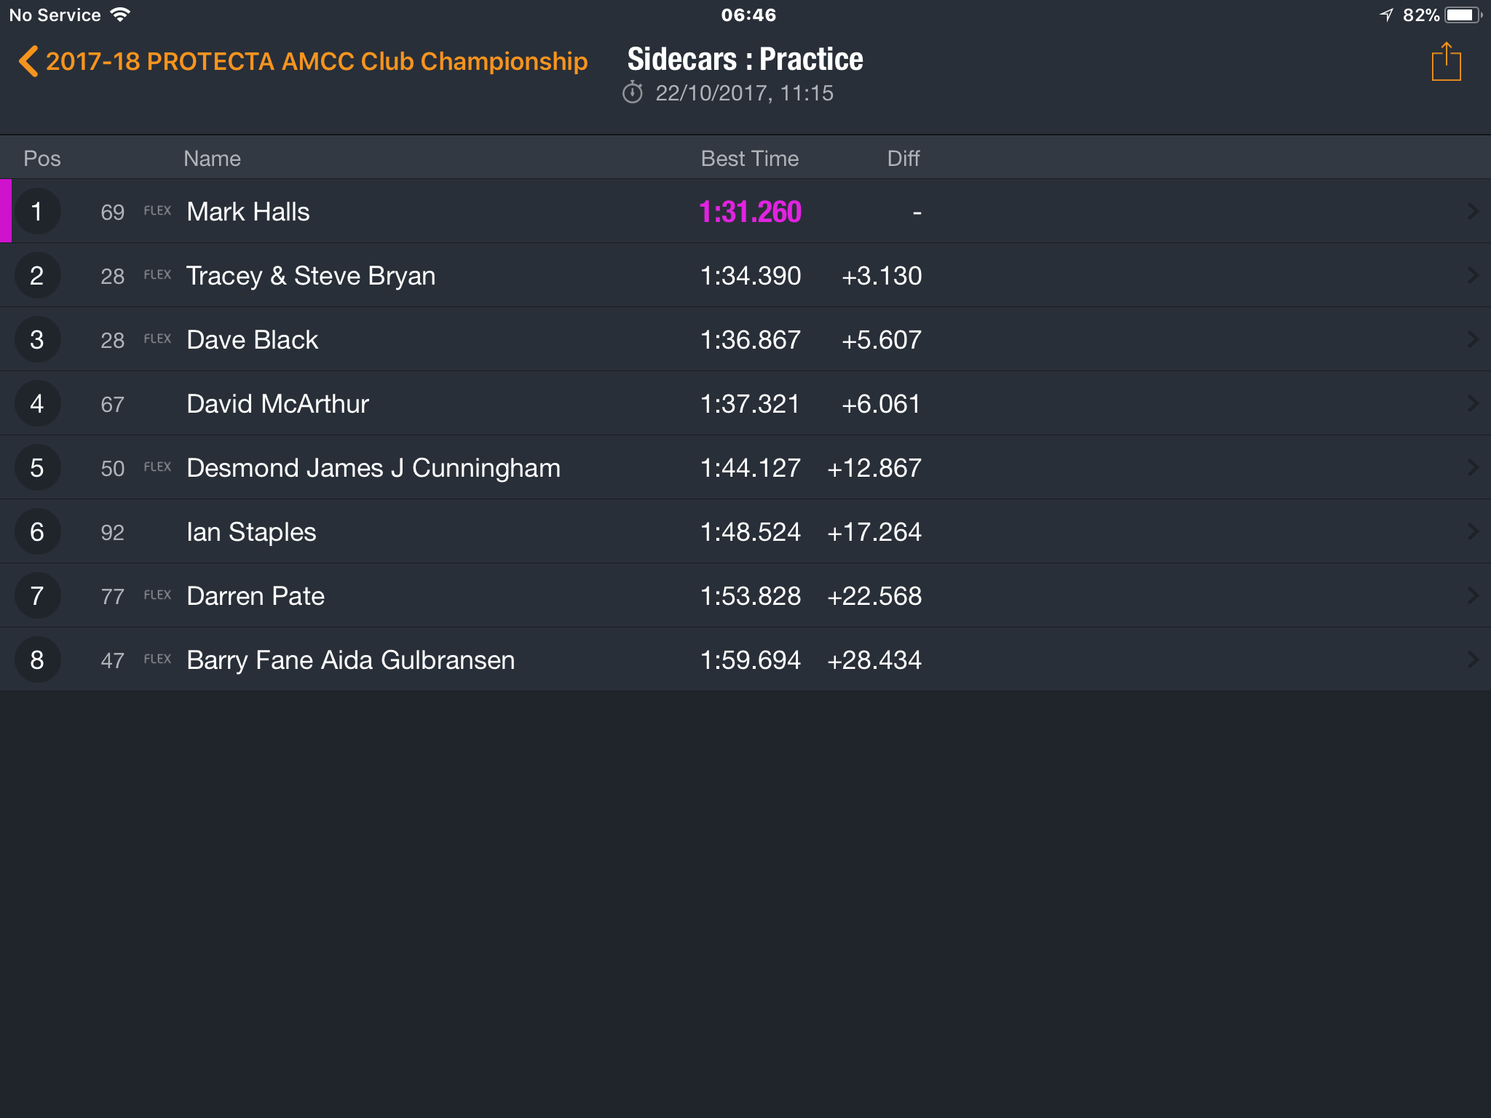Screen dimensions: 1491x1118
Task: Open details chevron for Barry Fane row
Action: (x=1473, y=659)
